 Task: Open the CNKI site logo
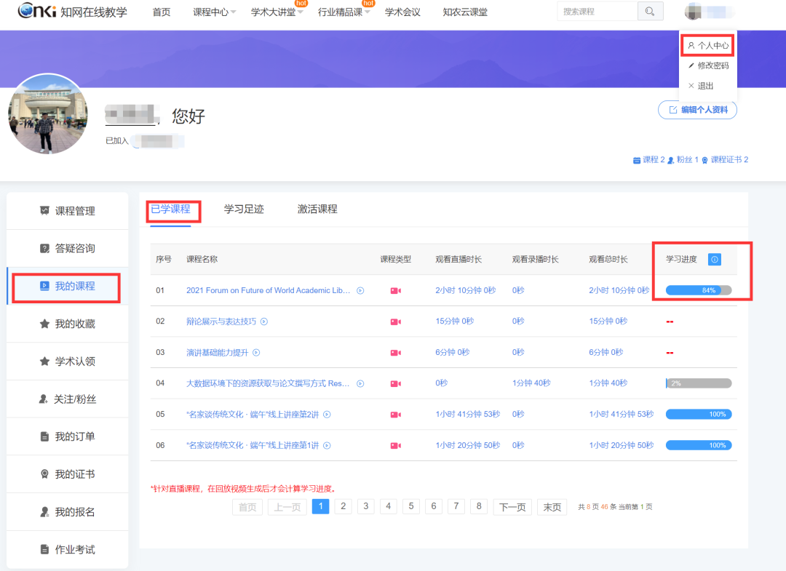coord(72,11)
